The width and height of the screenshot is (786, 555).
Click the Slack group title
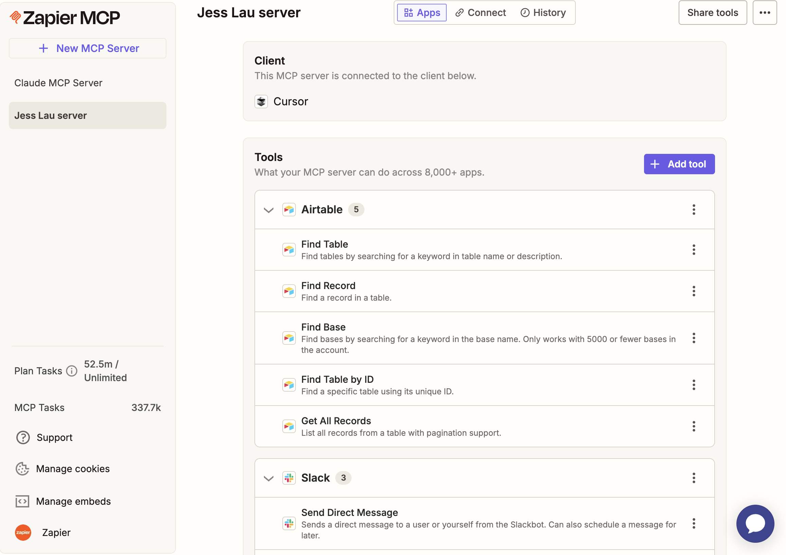point(315,478)
